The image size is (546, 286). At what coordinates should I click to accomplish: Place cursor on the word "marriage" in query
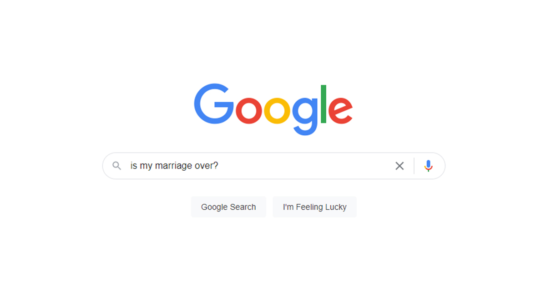174,166
